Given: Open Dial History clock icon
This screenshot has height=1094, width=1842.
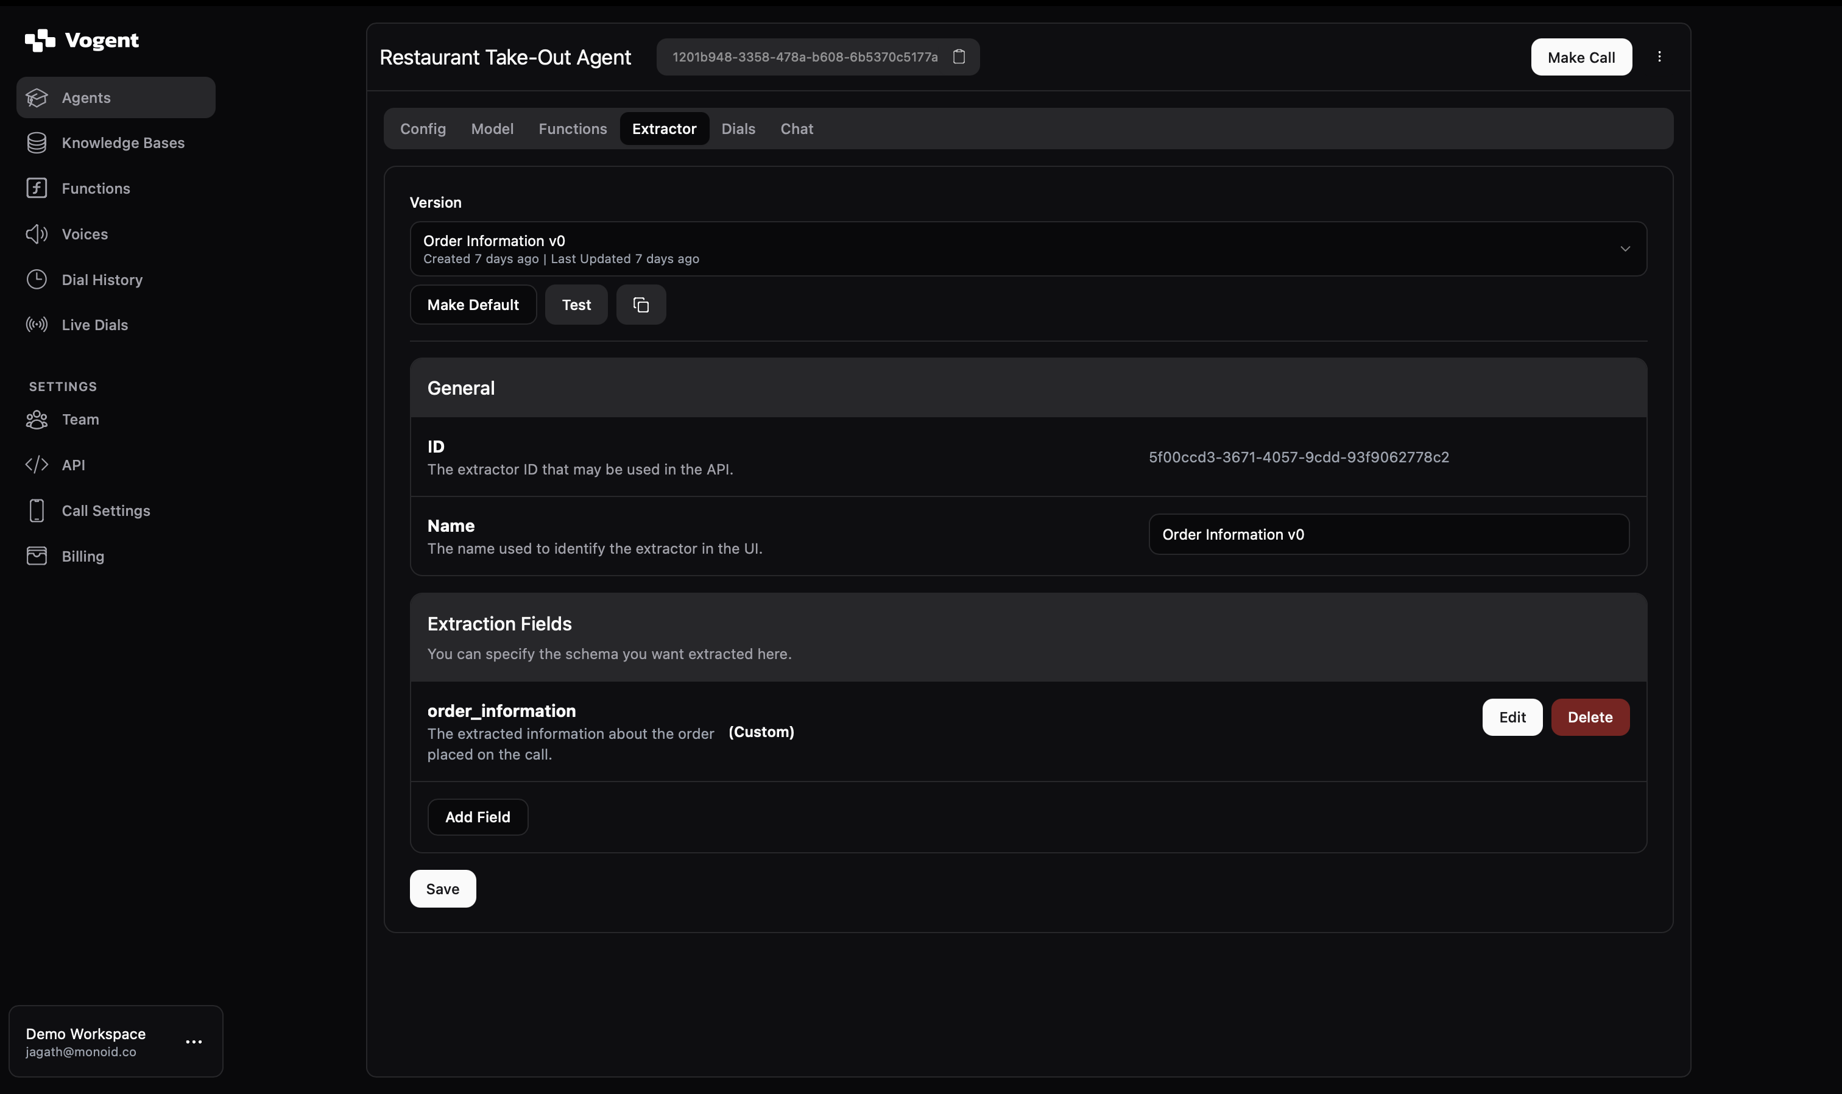Looking at the screenshot, I should [x=37, y=280].
